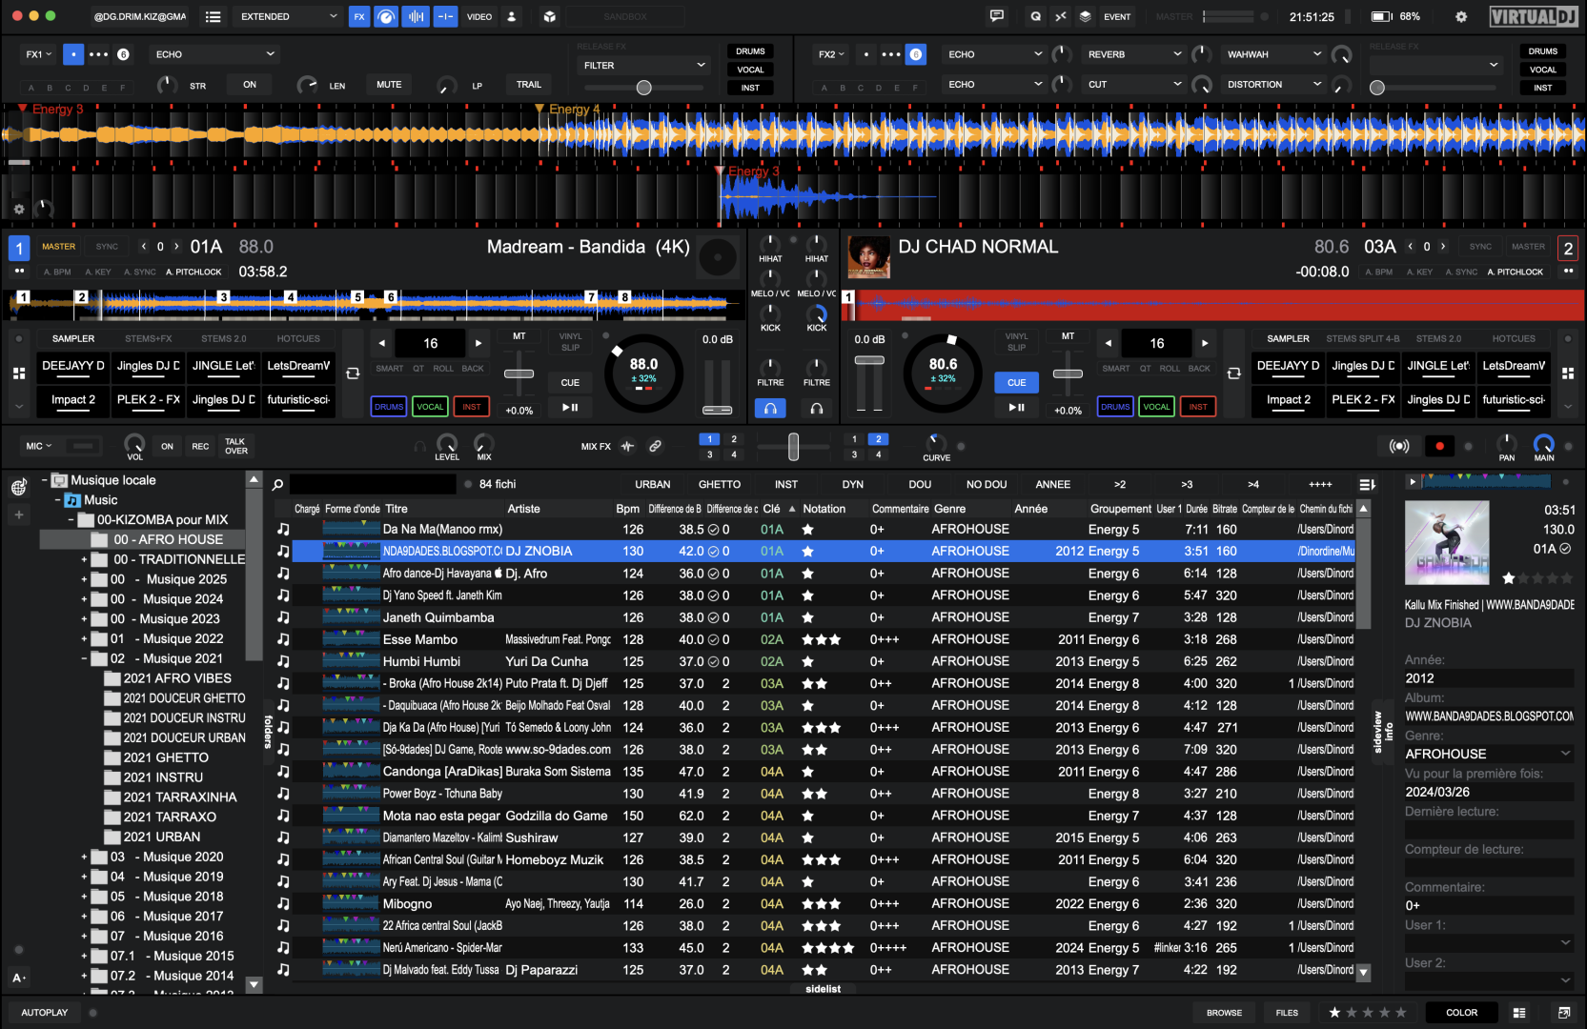
Task: Click the loop icon on deck 1
Action: pyautogui.click(x=353, y=373)
